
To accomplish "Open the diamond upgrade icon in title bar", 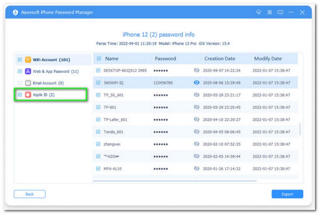I will [x=258, y=12].
